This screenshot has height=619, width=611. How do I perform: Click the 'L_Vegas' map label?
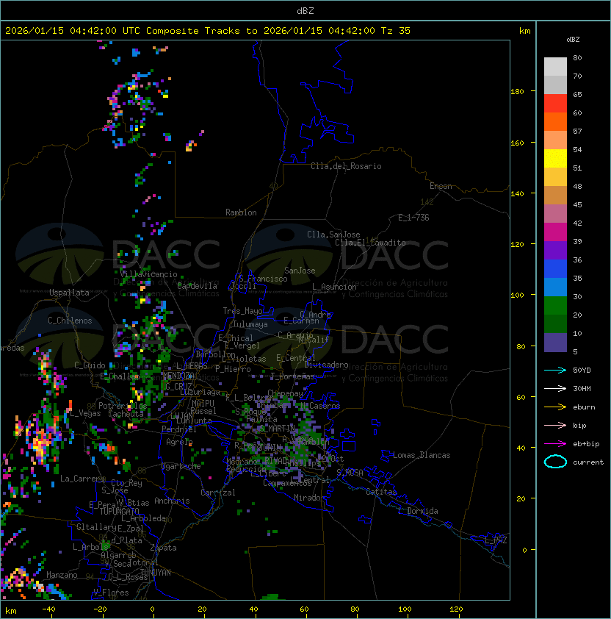tap(85, 413)
